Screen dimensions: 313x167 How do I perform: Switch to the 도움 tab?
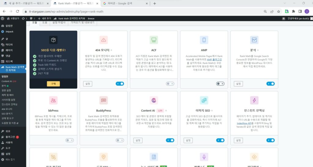(45, 23)
